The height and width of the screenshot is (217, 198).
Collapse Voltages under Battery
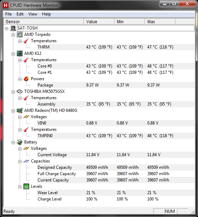(x=20, y=149)
